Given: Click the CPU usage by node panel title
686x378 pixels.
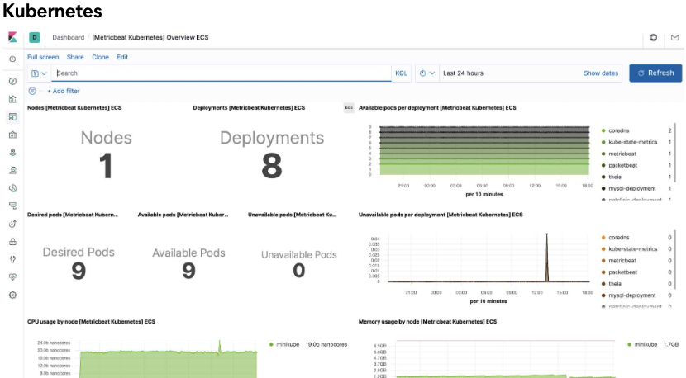Looking at the screenshot, I should (x=91, y=322).
